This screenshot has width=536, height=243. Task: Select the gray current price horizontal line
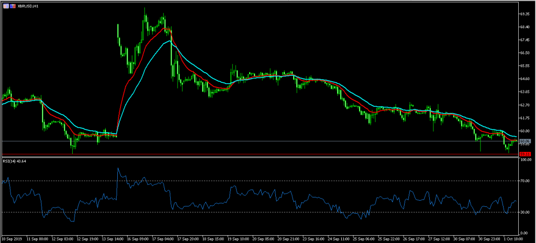262,141
